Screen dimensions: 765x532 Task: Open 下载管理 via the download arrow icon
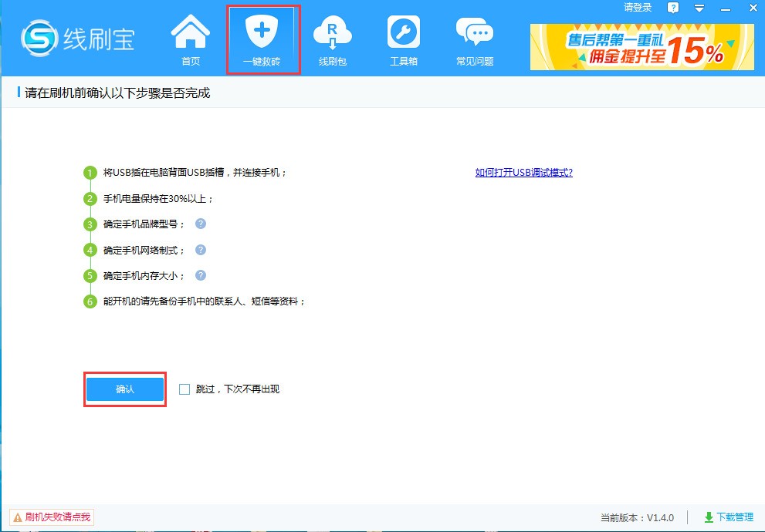click(x=709, y=517)
